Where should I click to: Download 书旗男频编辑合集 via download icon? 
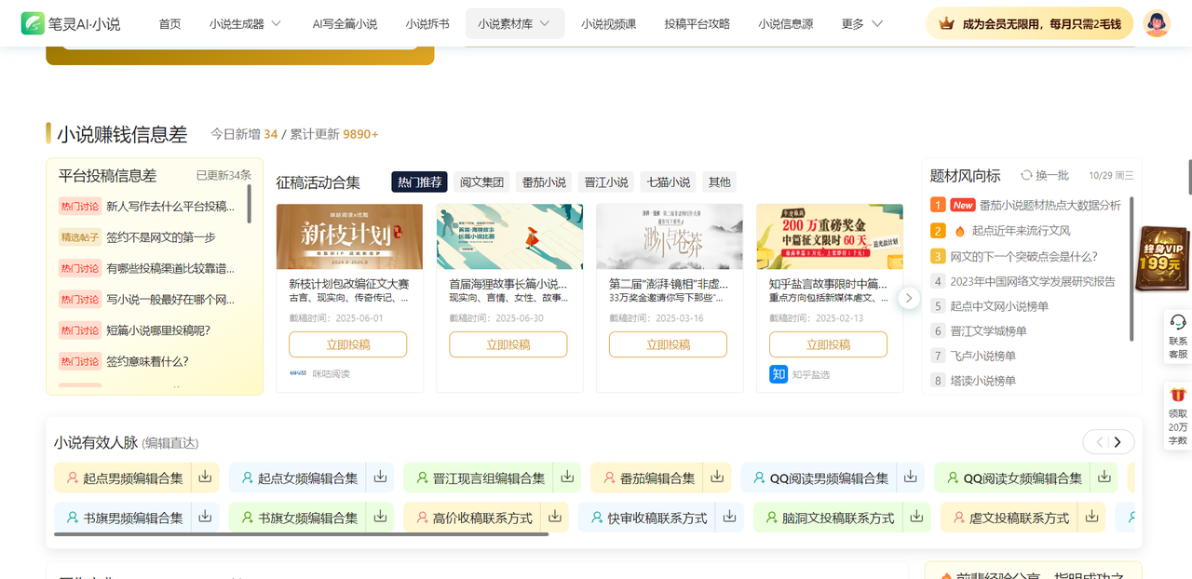206,517
